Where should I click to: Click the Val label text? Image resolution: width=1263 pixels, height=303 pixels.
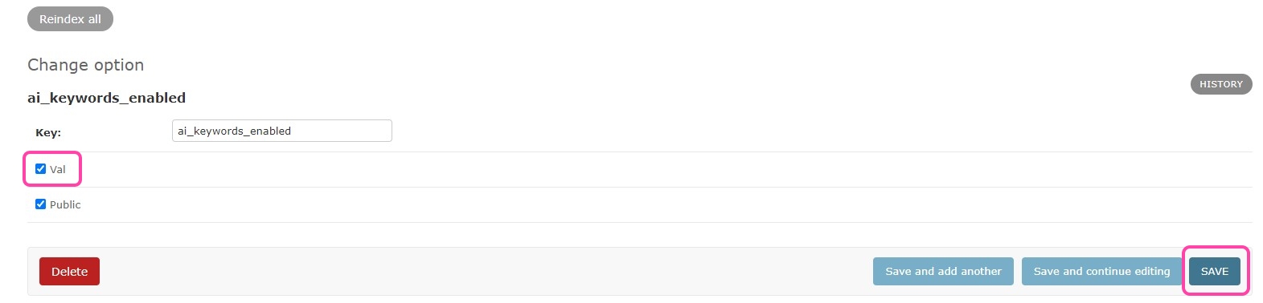pyautogui.click(x=58, y=169)
